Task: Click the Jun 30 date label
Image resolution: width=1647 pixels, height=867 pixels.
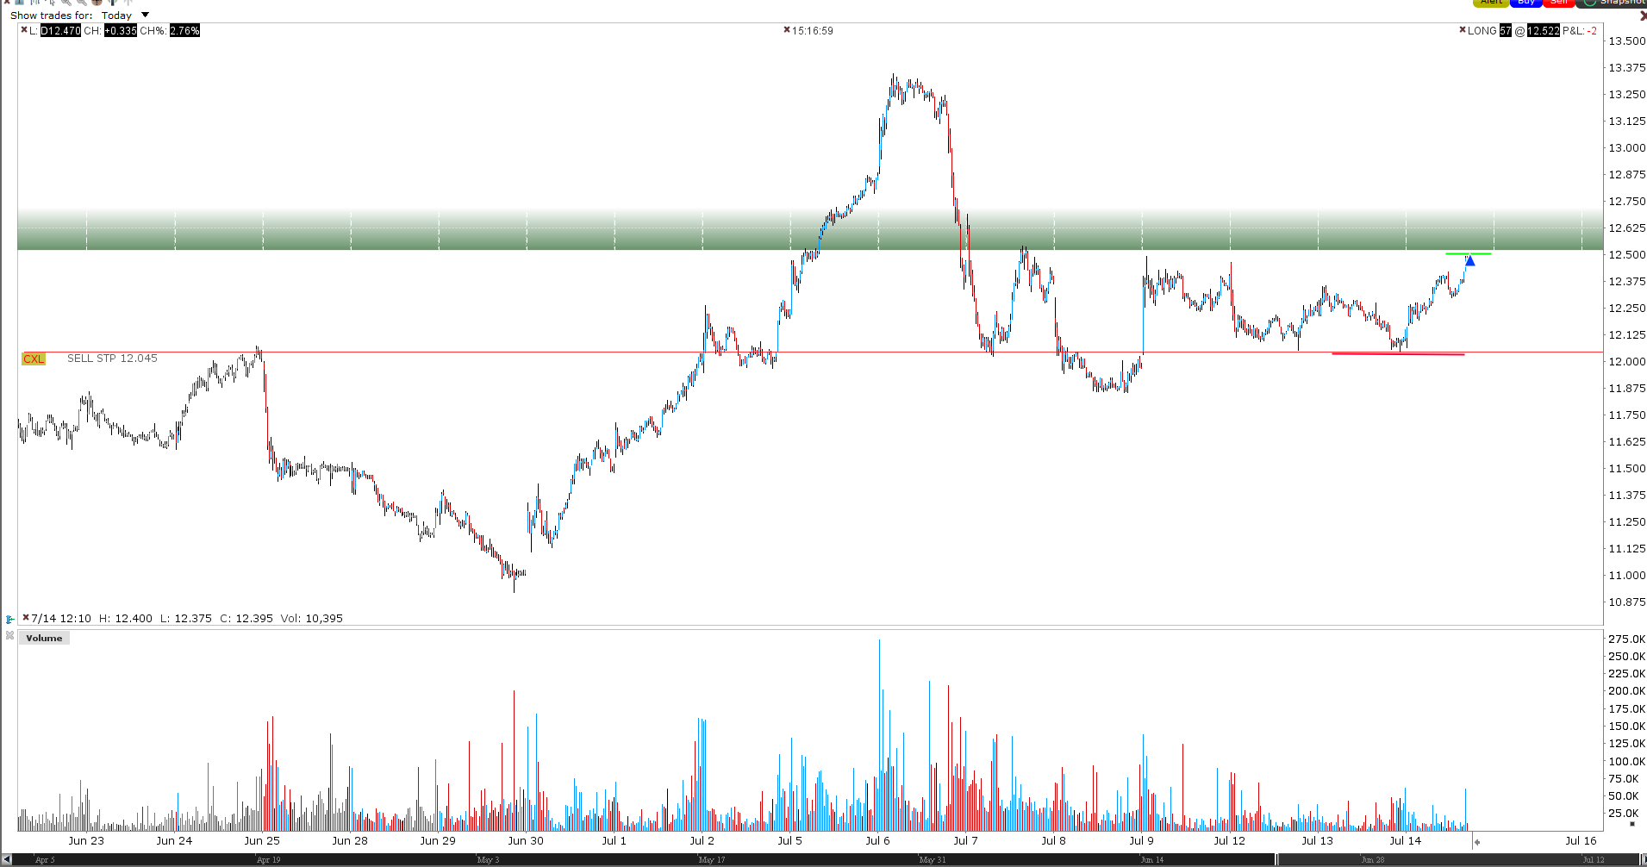Action: pyautogui.click(x=526, y=840)
